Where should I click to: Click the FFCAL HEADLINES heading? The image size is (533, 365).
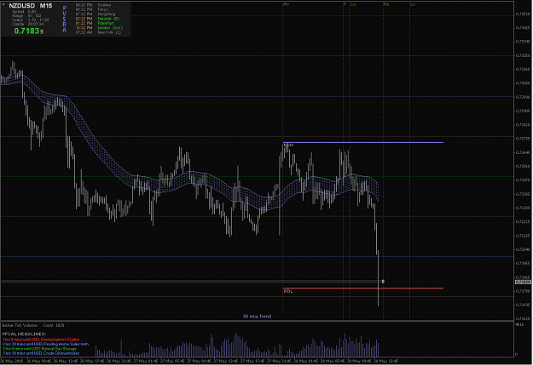coord(24,334)
